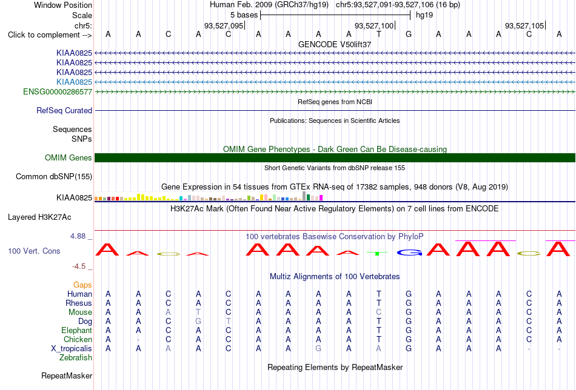Click the X_tropicalis alignment row label
The image size is (576, 390).
pyautogui.click(x=72, y=349)
